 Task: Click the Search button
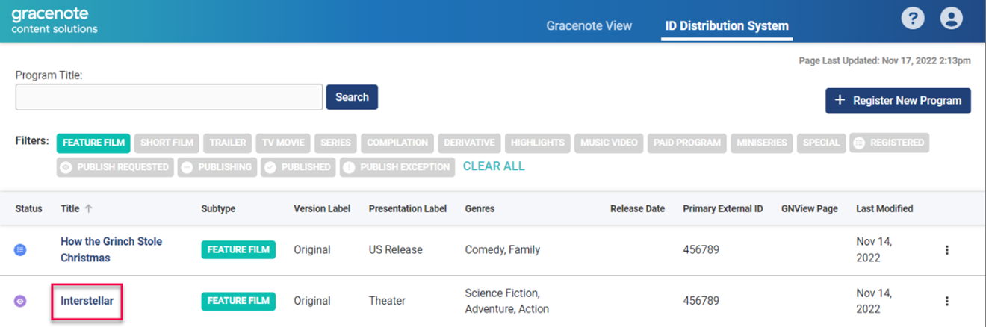point(352,97)
